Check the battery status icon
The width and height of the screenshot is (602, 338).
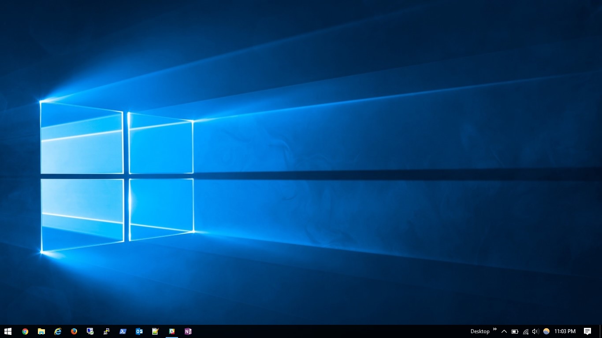point(515,331)
